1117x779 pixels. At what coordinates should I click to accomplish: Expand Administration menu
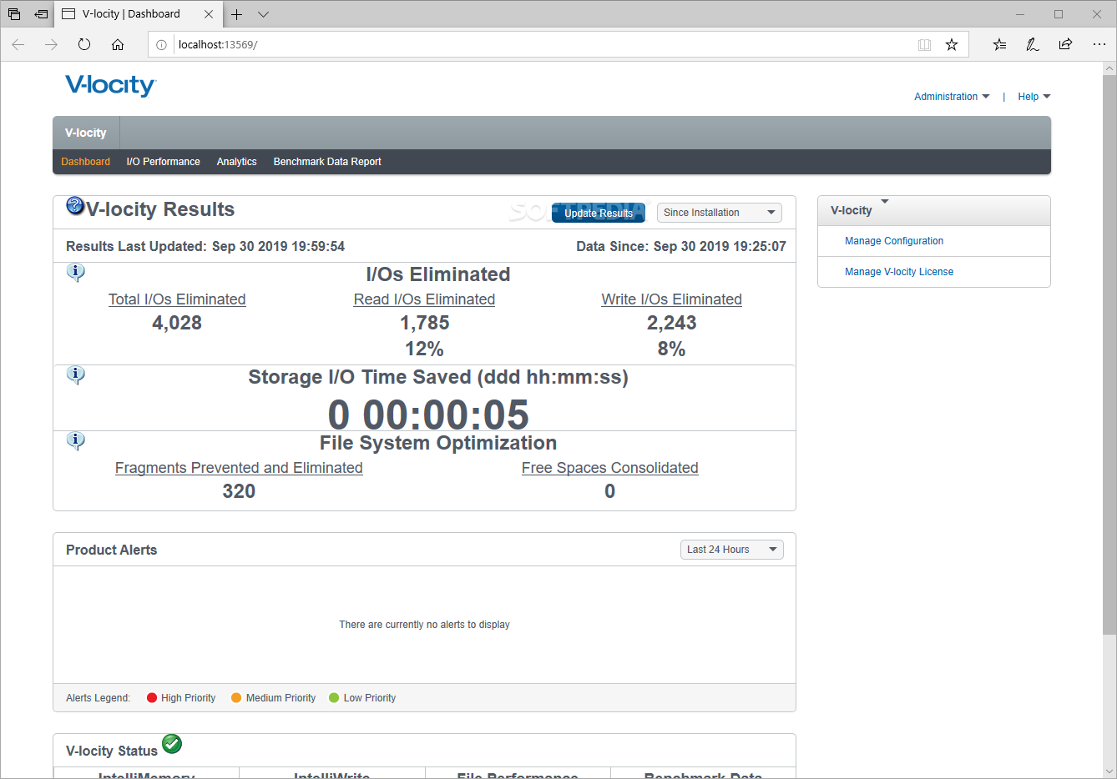[952, 97]
